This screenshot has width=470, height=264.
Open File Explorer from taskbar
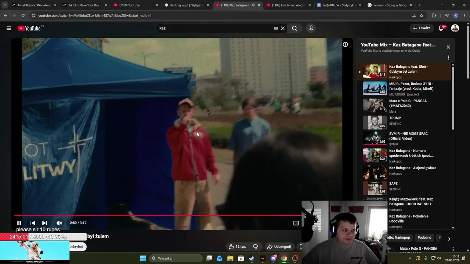230,258
